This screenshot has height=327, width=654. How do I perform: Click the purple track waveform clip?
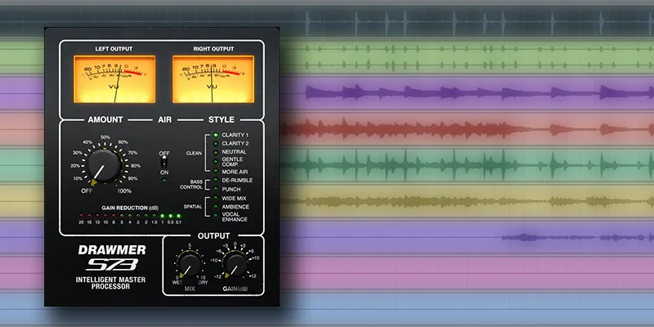[480, 92]
